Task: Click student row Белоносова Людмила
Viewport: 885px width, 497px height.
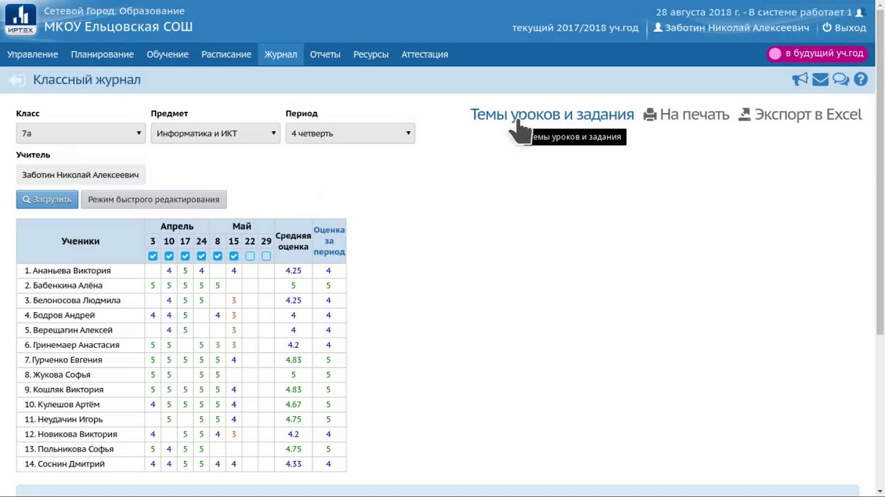Action: pyautogui.click(x=181, y=300)
